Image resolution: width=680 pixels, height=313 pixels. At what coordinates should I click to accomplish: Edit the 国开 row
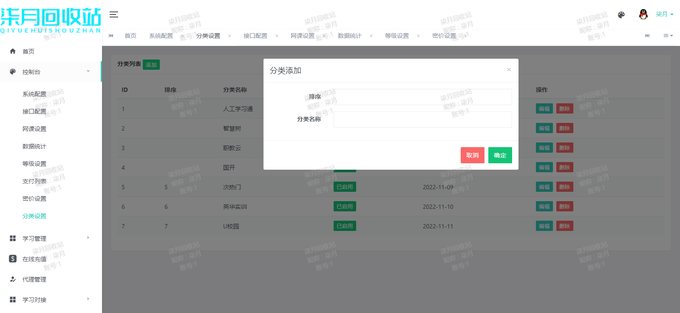coord(544,167)
